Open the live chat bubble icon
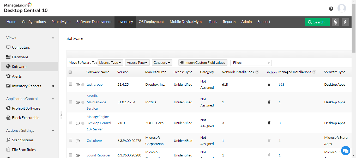 346,151
